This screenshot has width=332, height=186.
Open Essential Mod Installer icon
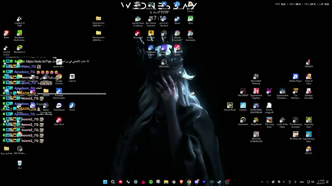pos(59,94)
